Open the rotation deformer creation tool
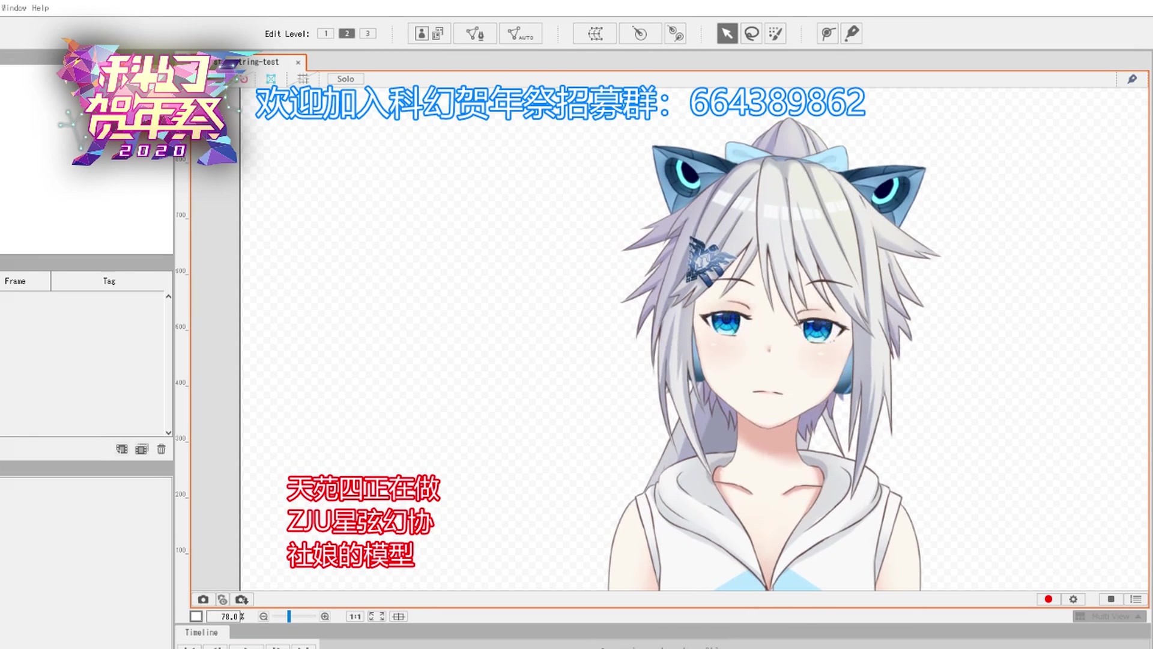 coord(676,34)
